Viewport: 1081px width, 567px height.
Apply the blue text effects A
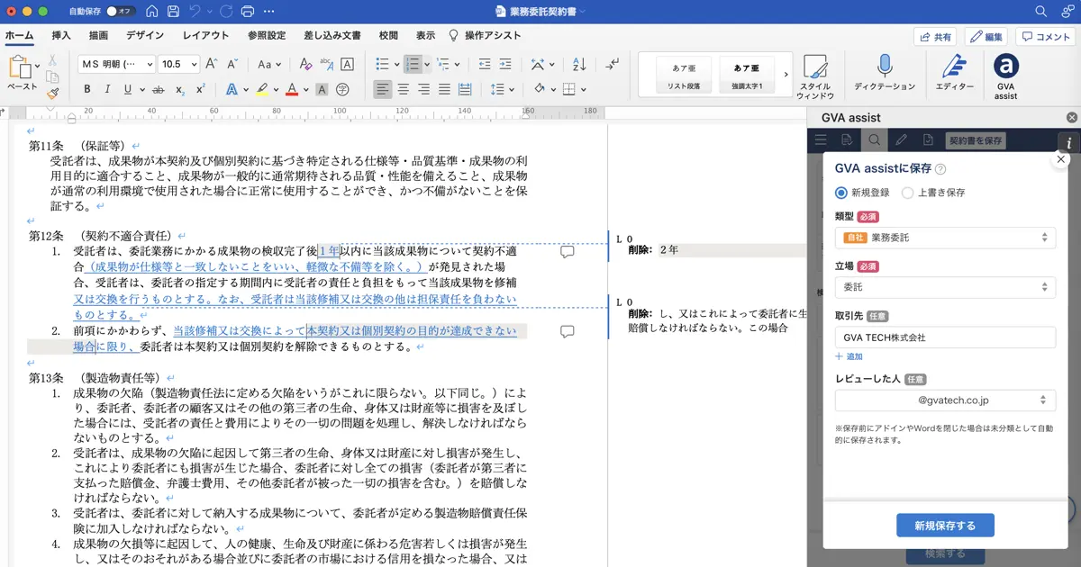pos(232,89)
